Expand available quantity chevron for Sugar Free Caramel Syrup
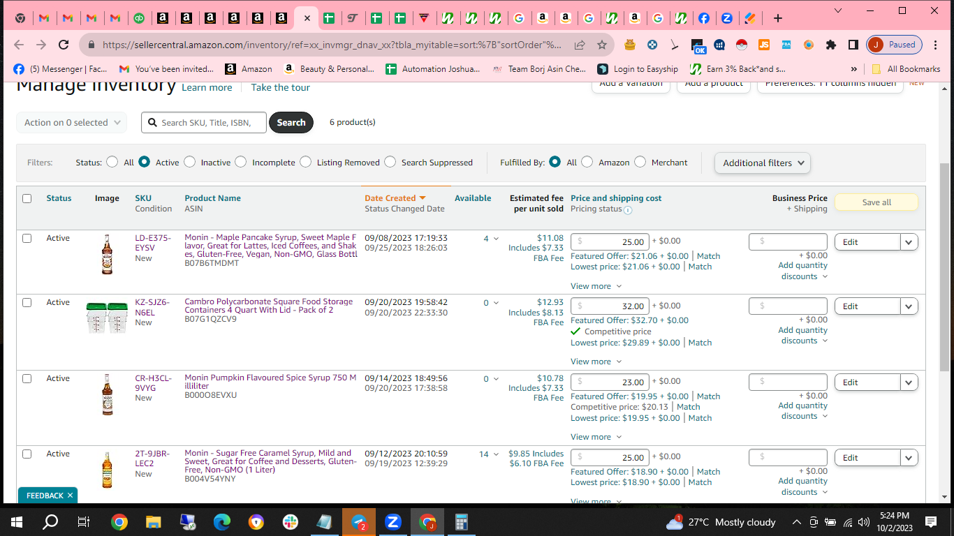Image resolution: width=954 pixels, height=536 pixels. click(x=496, y=454)
